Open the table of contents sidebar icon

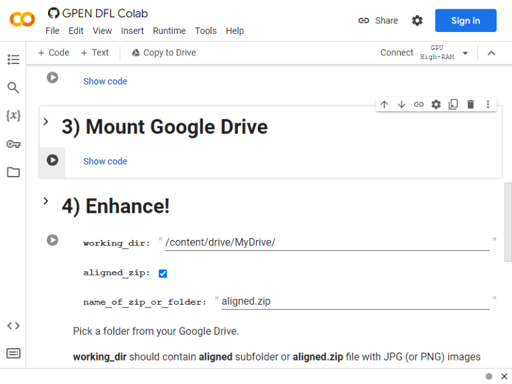coord(13,59)
